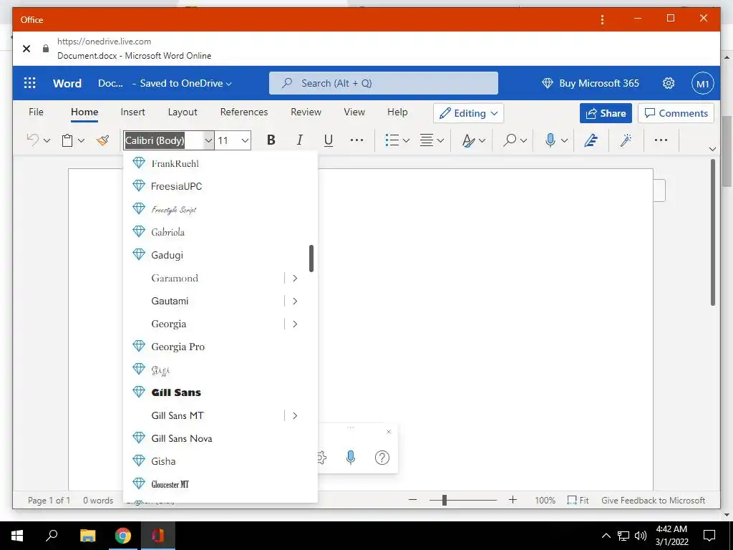Apply Italic formatting

pos(300,140)
